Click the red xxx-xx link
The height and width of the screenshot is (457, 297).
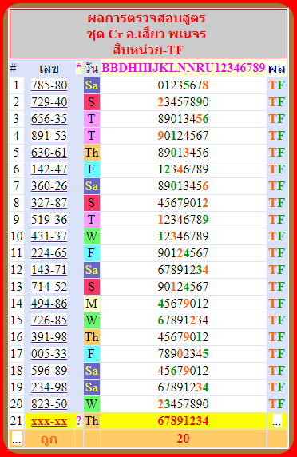point(49,421)
